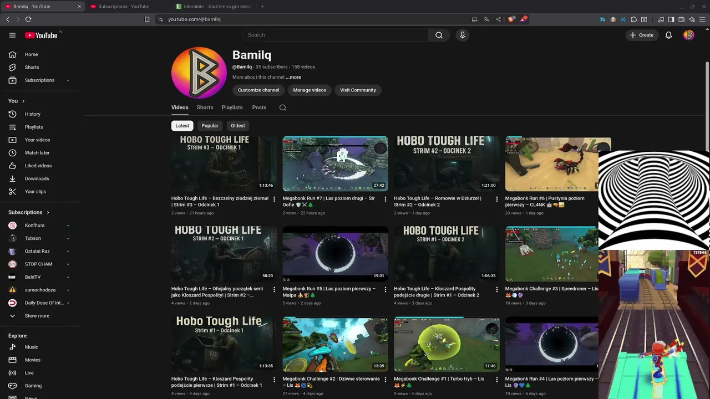The image size is (710, 399).
Task: Select the Oldest filter chip
Action: click(238, 126)
